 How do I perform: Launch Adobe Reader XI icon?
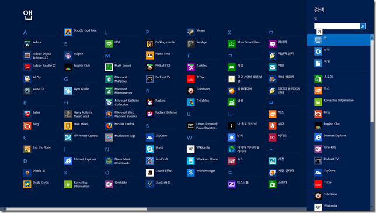(27, 67)
